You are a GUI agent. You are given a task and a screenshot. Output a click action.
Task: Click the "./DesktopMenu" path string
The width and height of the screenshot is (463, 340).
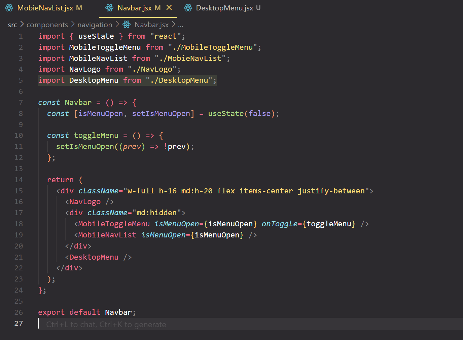(x=179, y=80)
